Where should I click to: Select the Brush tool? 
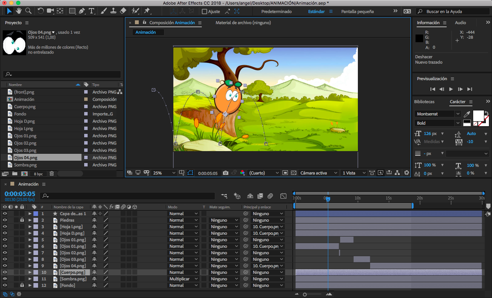pyautogui.click(x=104, y=11)
